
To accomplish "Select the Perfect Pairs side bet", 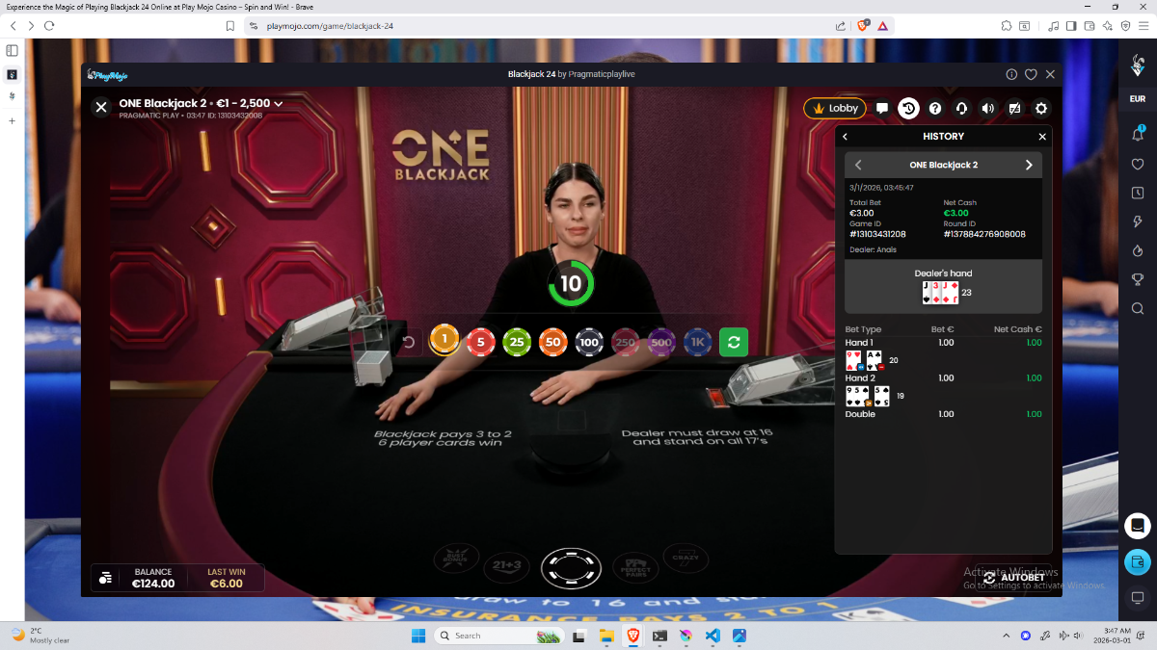I will (x=635, y=565).
